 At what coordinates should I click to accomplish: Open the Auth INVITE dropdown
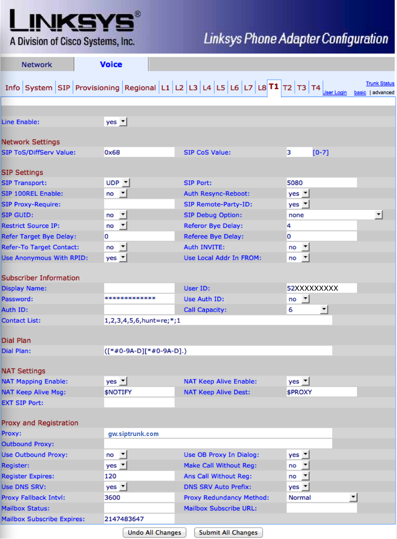point(299,247)
